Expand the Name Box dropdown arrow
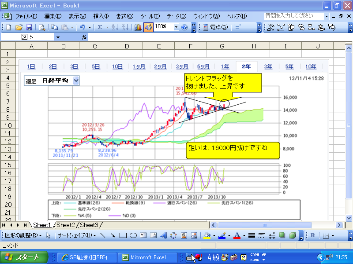 58,37
